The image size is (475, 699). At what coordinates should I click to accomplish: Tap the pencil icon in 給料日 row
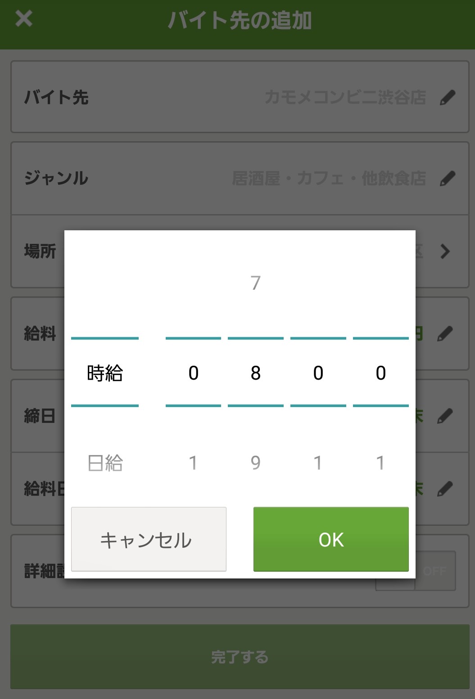pyautogui.click(x=445, y=488)
